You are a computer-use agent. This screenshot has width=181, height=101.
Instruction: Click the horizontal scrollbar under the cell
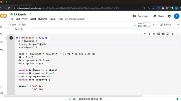(73, 96)
